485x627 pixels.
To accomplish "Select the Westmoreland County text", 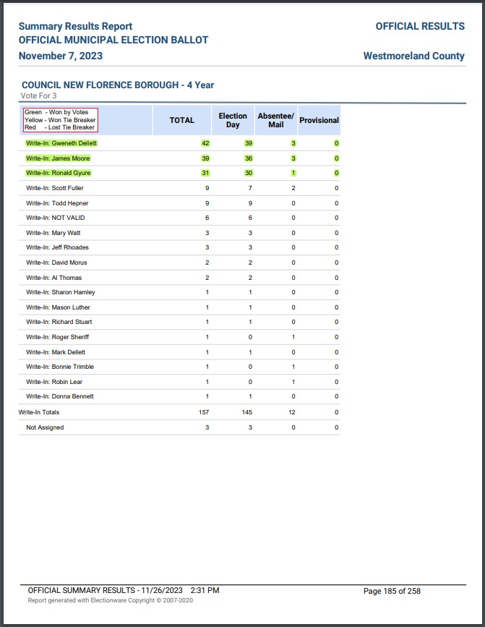I will pos(413,56).
